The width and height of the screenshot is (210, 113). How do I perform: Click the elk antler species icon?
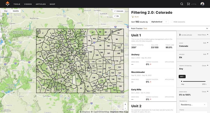(133, 17)
